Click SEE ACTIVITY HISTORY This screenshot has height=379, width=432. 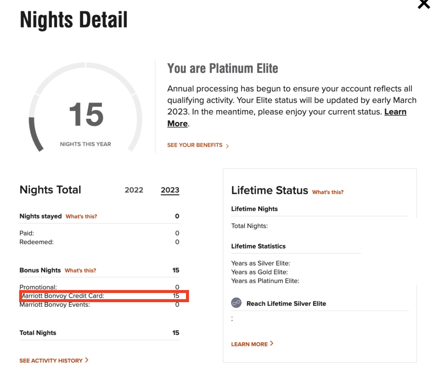pyautogui.click(x=51, y=360)
